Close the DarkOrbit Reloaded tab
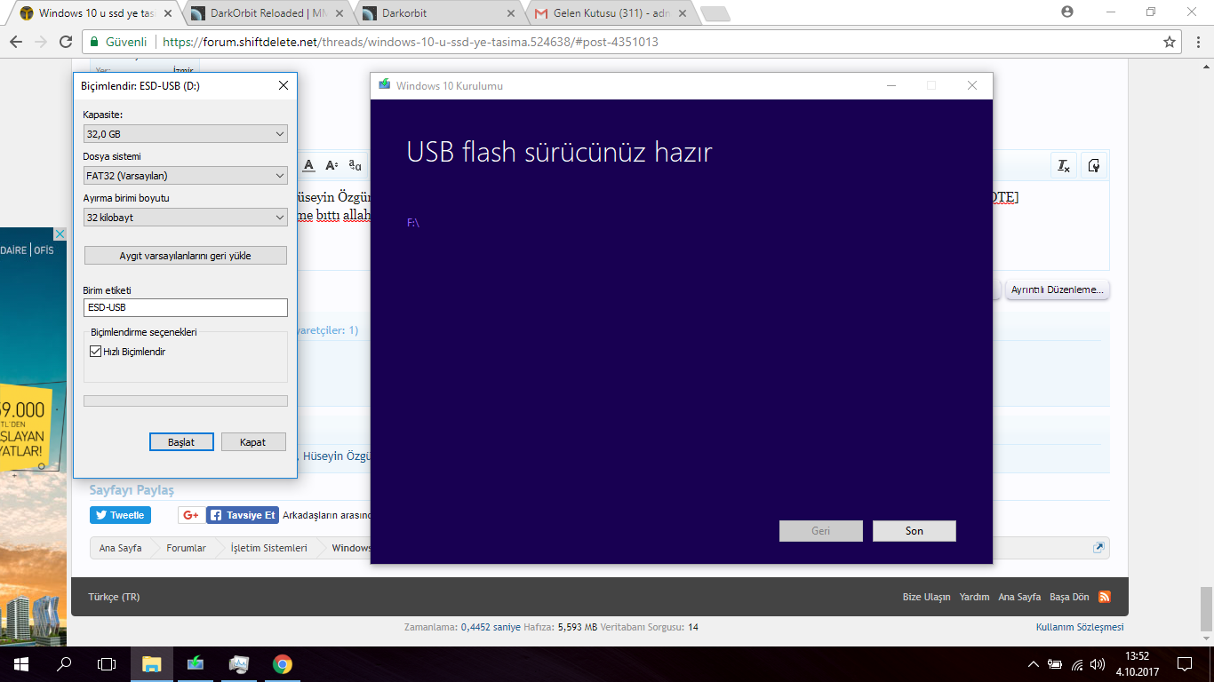The height and width of the screenshot is (682, 1214). (x=340, y=13)
